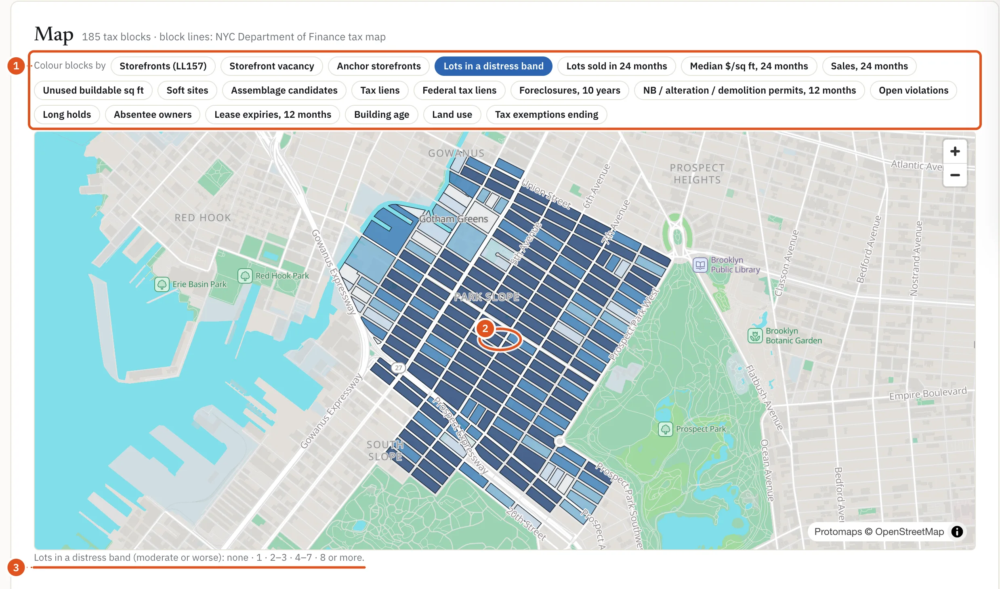Click the Red Hook Park tree icon

[245, 276]
